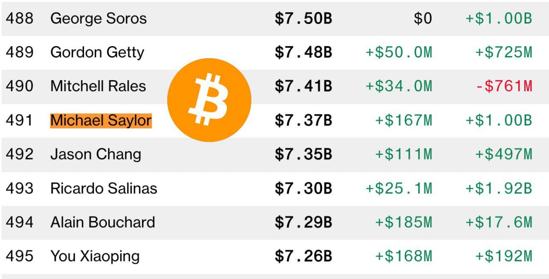549x279 pixels.
Task: Click rank number 491
Action: pyautogui.click(x=19, y=120)
